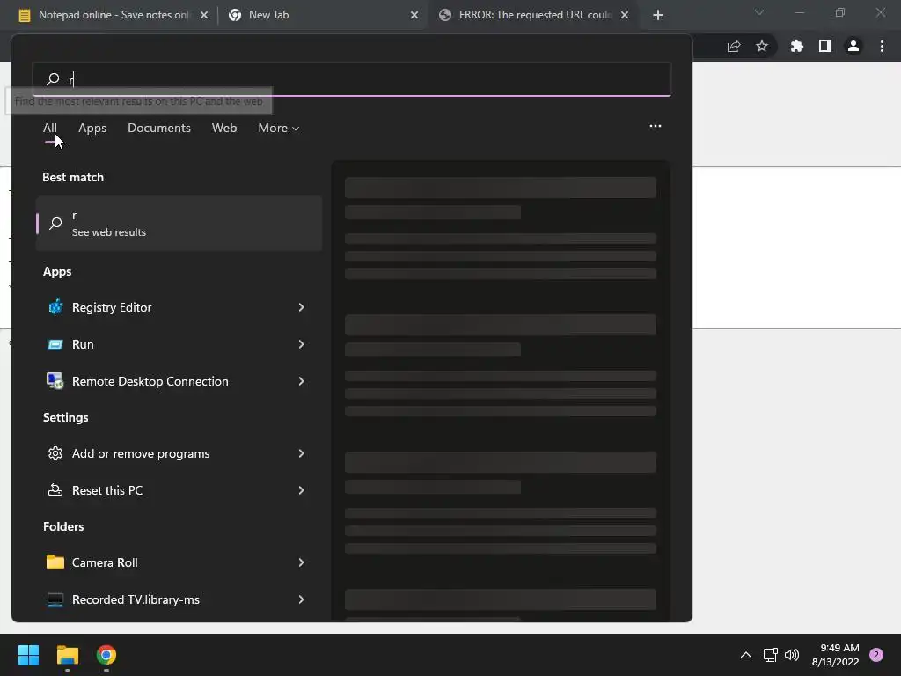Switch to the New Tab browser tab
This screenshot has width=901, height=676.
point(322,15)
